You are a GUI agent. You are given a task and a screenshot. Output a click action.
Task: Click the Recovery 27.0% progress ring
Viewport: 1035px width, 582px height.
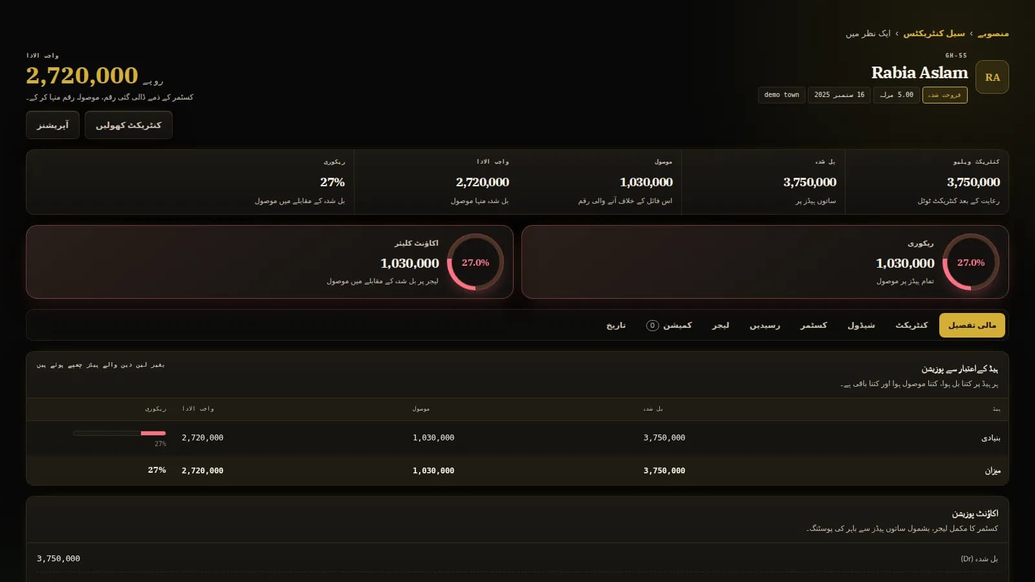click(x=970, y=262)
